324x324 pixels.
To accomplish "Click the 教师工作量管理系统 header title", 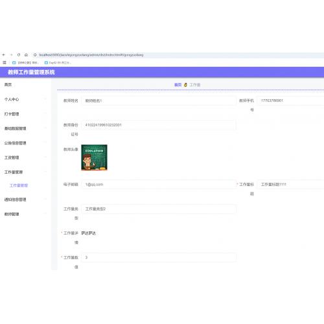I will pos(31,72).
